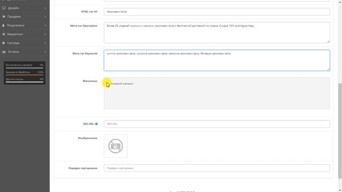
Task: Click inside the Мета-тег Keywords textarea
Action: coord(217,60)
